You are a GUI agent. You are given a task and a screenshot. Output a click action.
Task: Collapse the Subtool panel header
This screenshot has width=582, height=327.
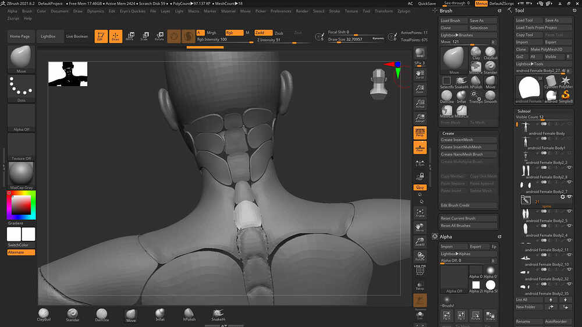pyautogui.click(x=523, y=111)
